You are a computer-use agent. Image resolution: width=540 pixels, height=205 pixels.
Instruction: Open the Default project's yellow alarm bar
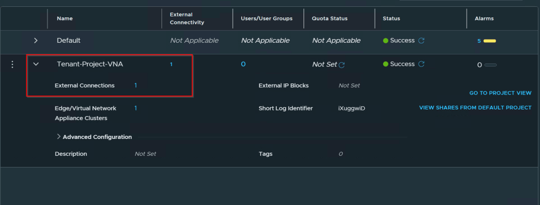(490, 41)
